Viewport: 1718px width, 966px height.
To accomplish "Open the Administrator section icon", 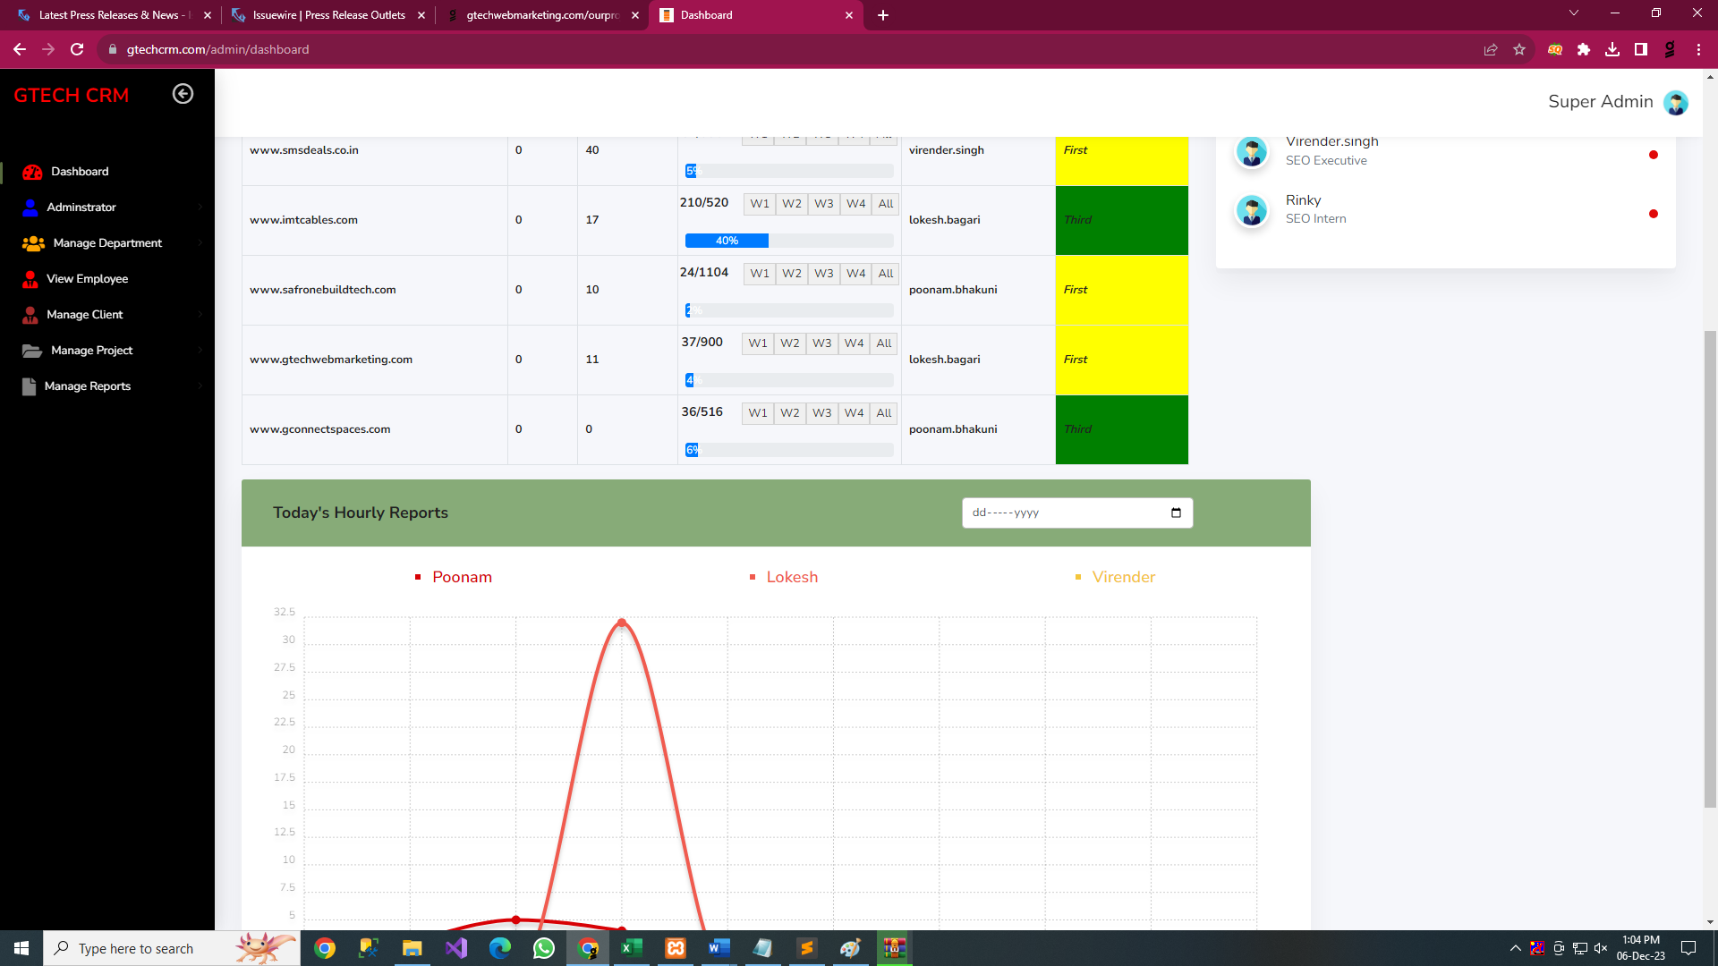I will [30, 207].
